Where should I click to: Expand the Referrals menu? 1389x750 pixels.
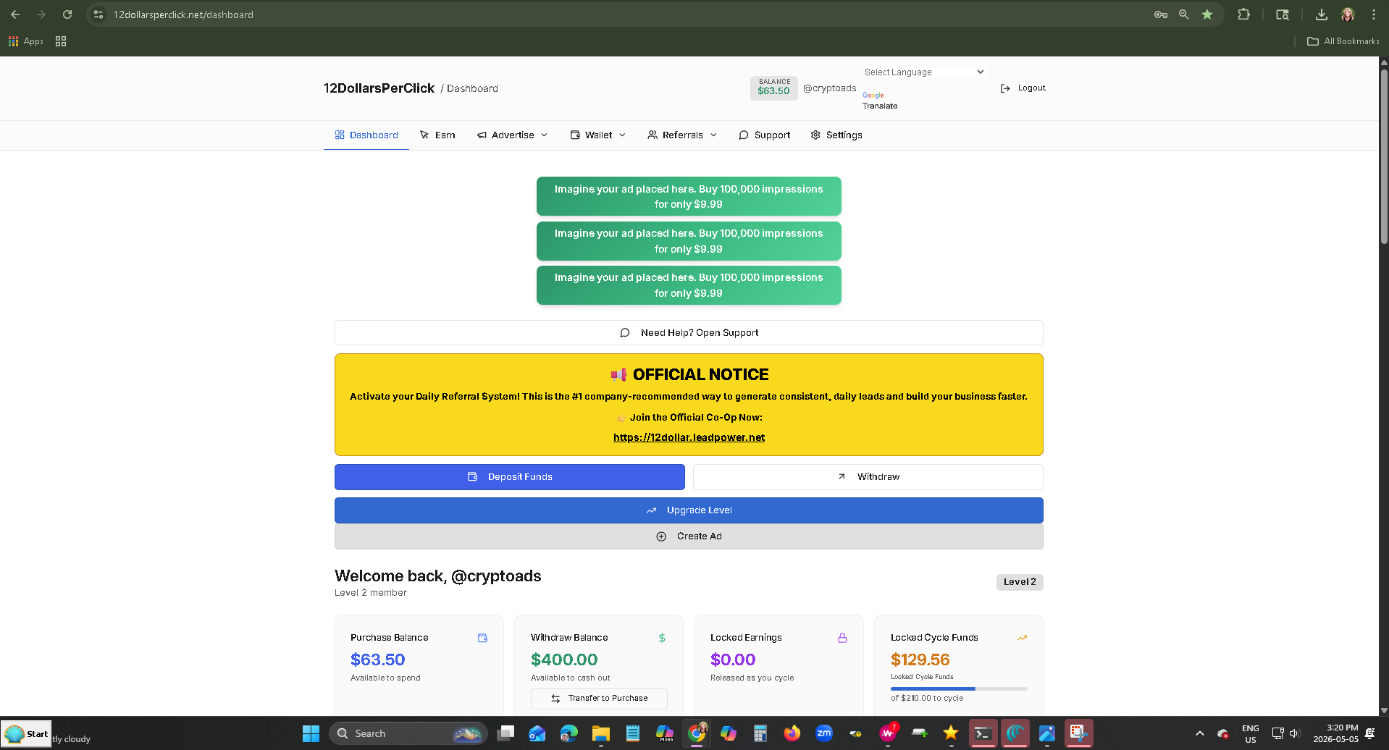point(682,135)
